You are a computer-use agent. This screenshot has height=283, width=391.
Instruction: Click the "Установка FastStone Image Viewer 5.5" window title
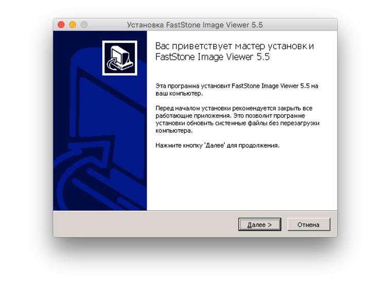195,25
